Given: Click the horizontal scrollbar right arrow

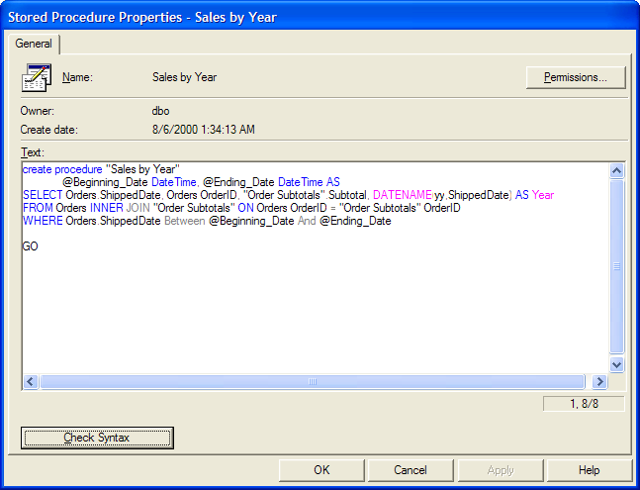Looking at the screenshot, I should click(x=599, y=381).
